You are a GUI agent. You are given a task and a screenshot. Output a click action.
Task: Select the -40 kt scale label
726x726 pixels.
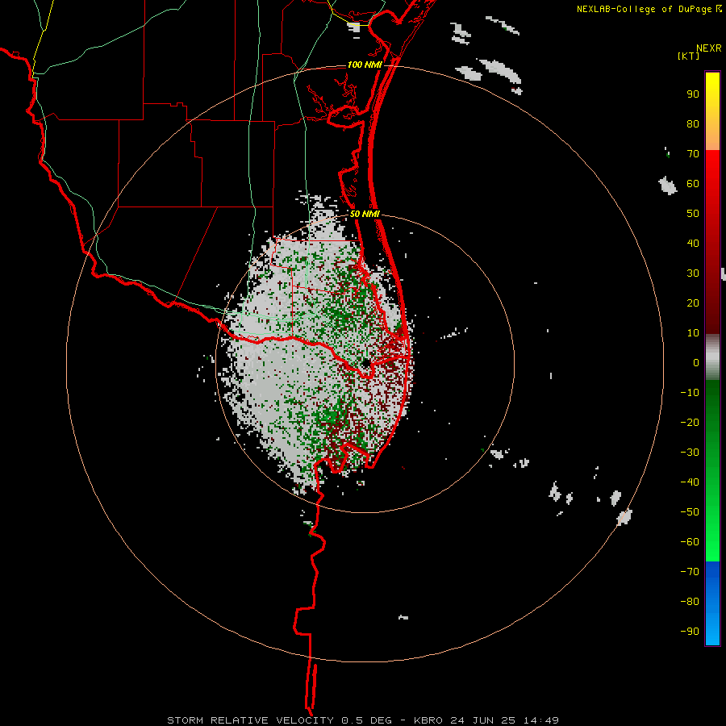click(690, 482)
